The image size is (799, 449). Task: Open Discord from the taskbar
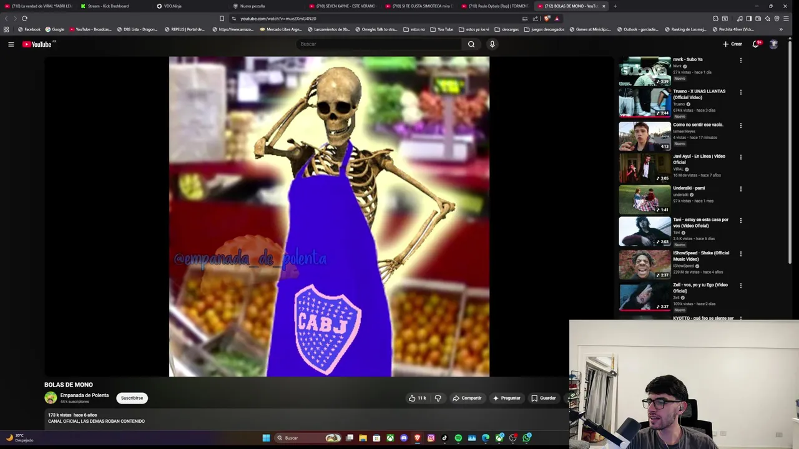[x=404, y=438]
